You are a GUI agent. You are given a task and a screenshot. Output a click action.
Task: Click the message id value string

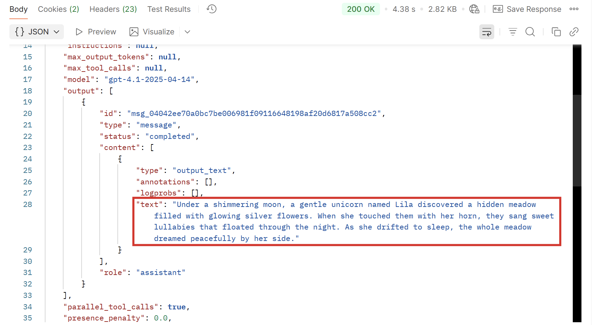click(x=254, y=114)
